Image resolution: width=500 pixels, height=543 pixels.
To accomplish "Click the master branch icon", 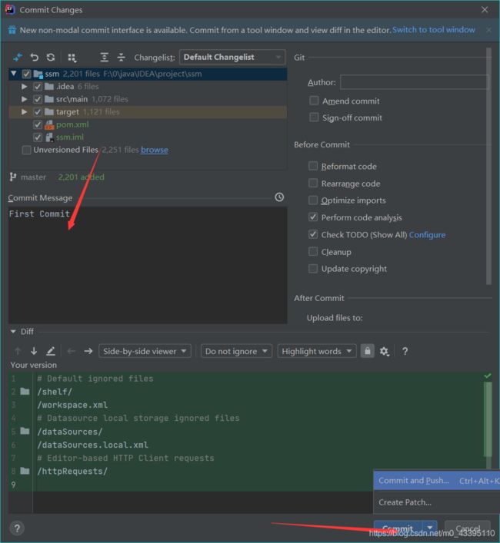I will [x=13, y=177].
